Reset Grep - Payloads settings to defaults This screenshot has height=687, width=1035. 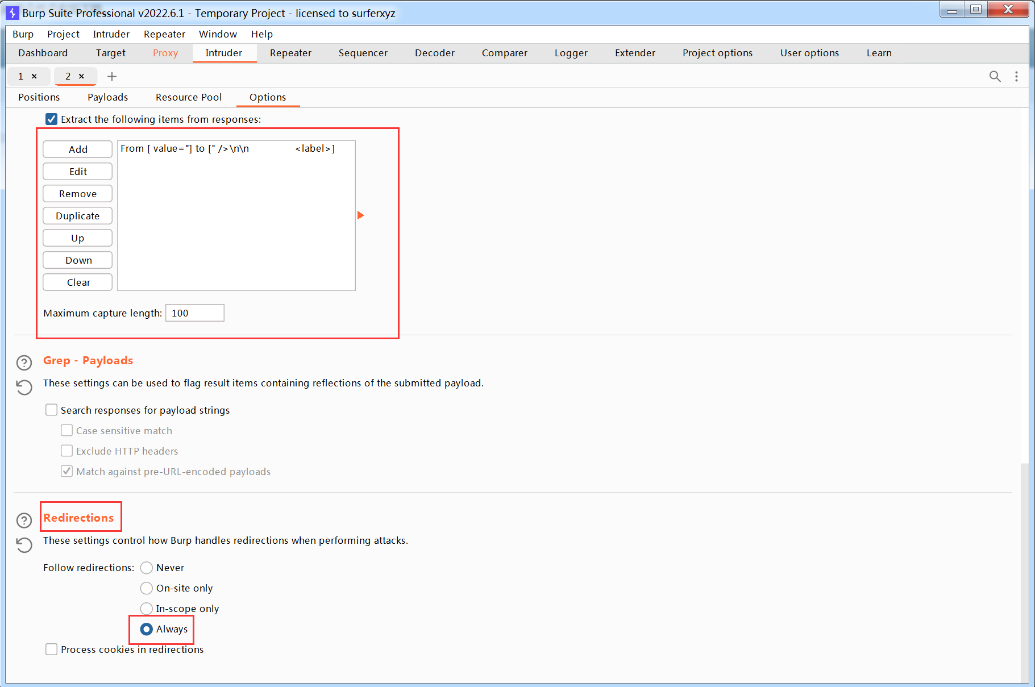pos(24,388)
